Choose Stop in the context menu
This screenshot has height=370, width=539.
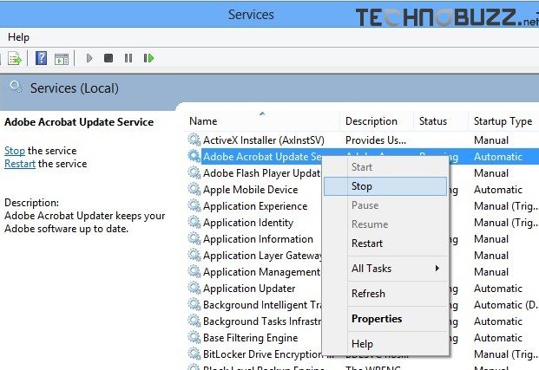(385, 186)
